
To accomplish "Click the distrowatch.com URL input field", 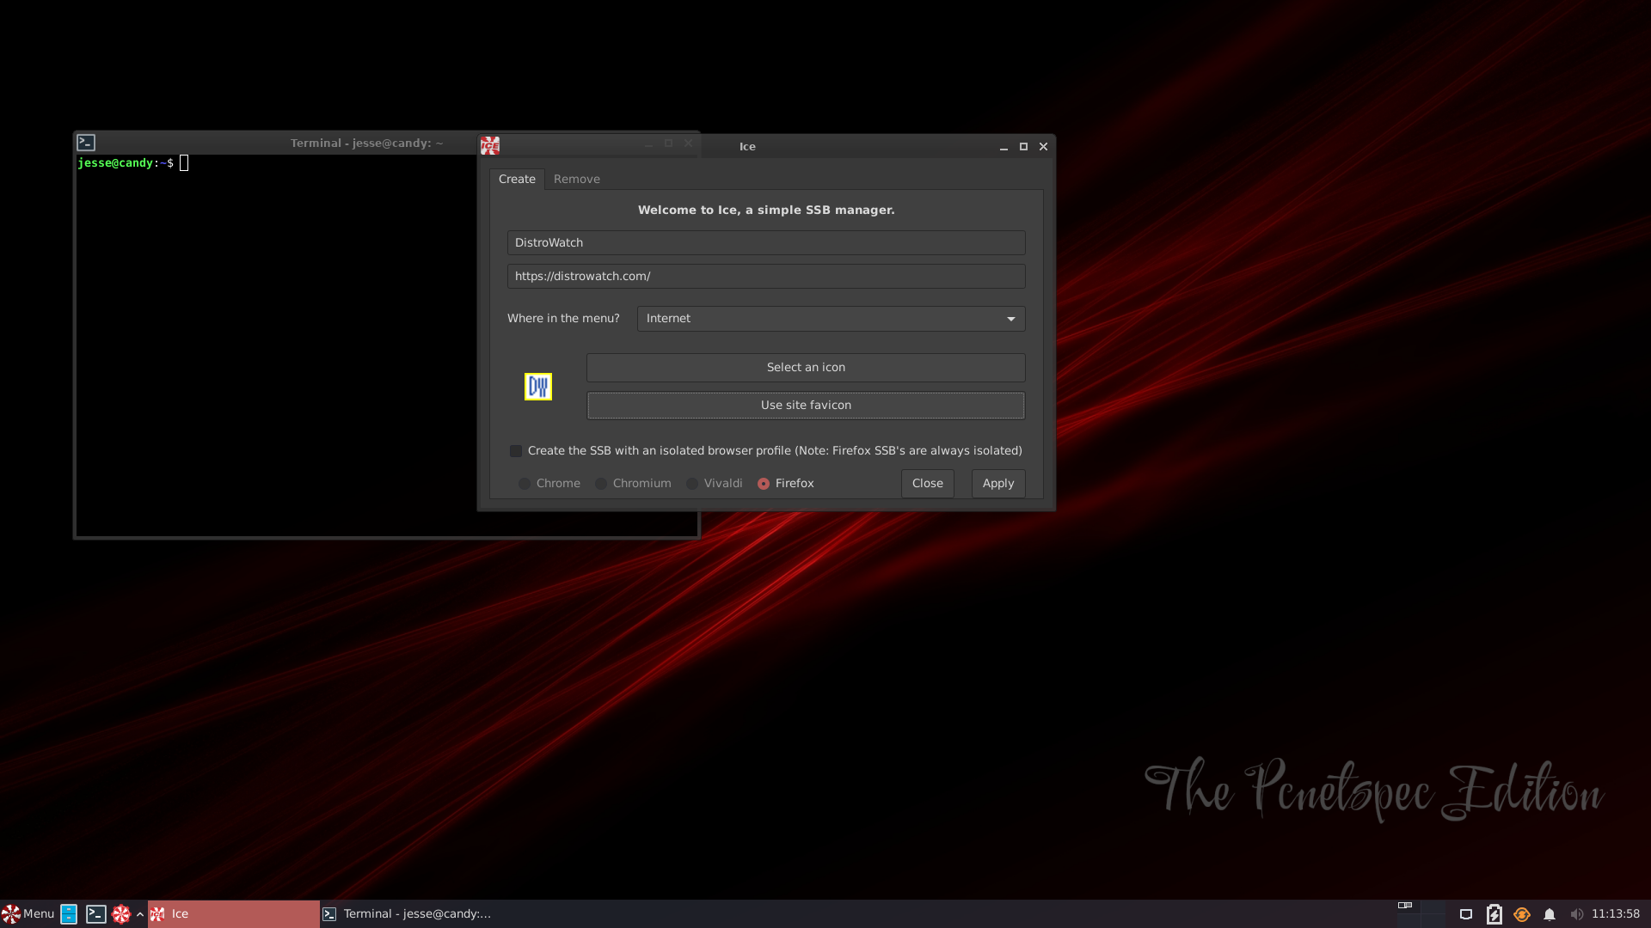I will click(766, 276).
